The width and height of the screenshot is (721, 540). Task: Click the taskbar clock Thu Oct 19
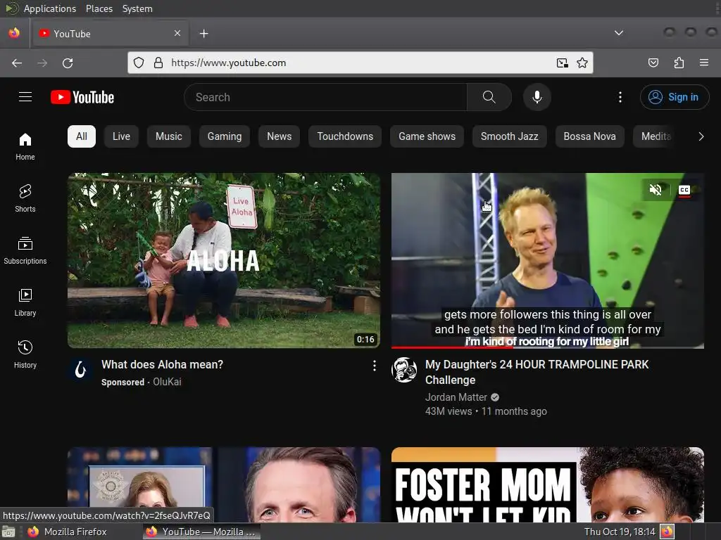pyautogui.click(x=619, y=532)
